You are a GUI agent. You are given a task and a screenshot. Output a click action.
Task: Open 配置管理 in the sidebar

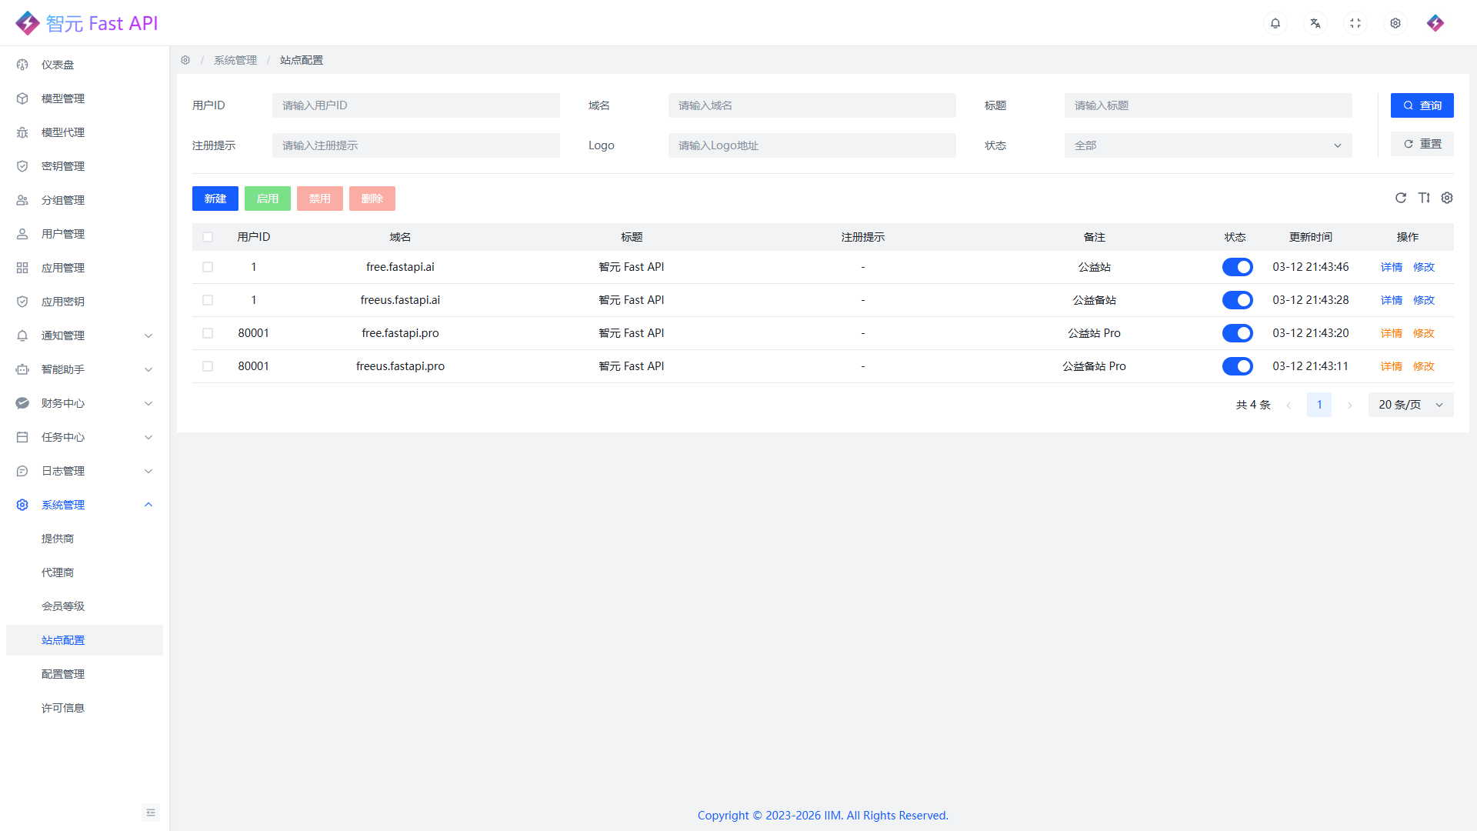click(63, 674)
